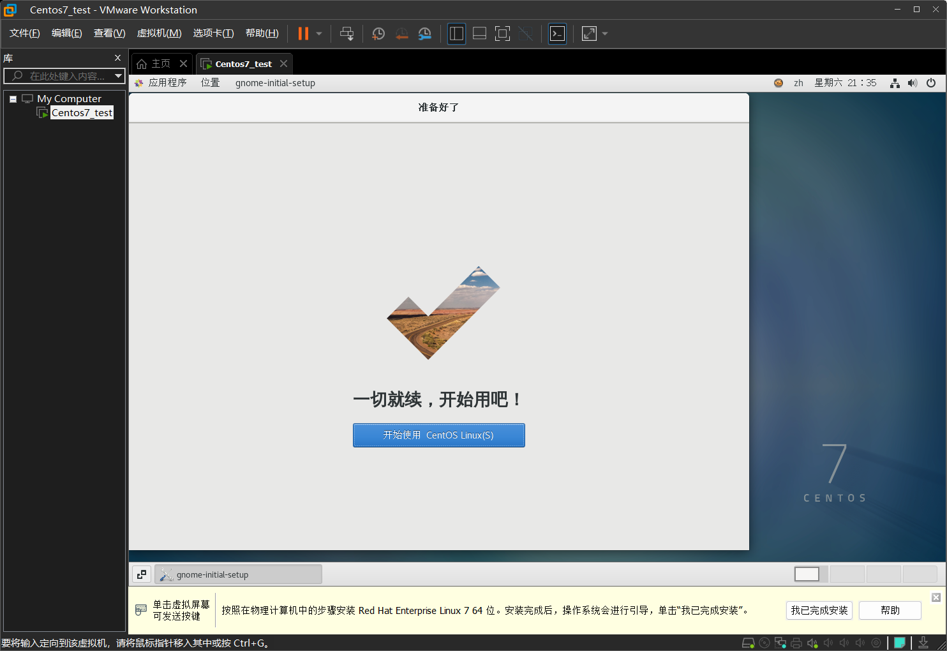This screenshot has width=947, height=651.
Task: Open the library search dropdown arrow
Action: (118, 76)
